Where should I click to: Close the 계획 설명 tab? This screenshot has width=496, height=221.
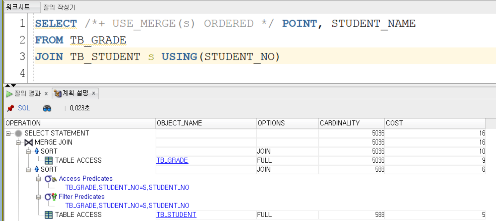click(x=93, y=94)
